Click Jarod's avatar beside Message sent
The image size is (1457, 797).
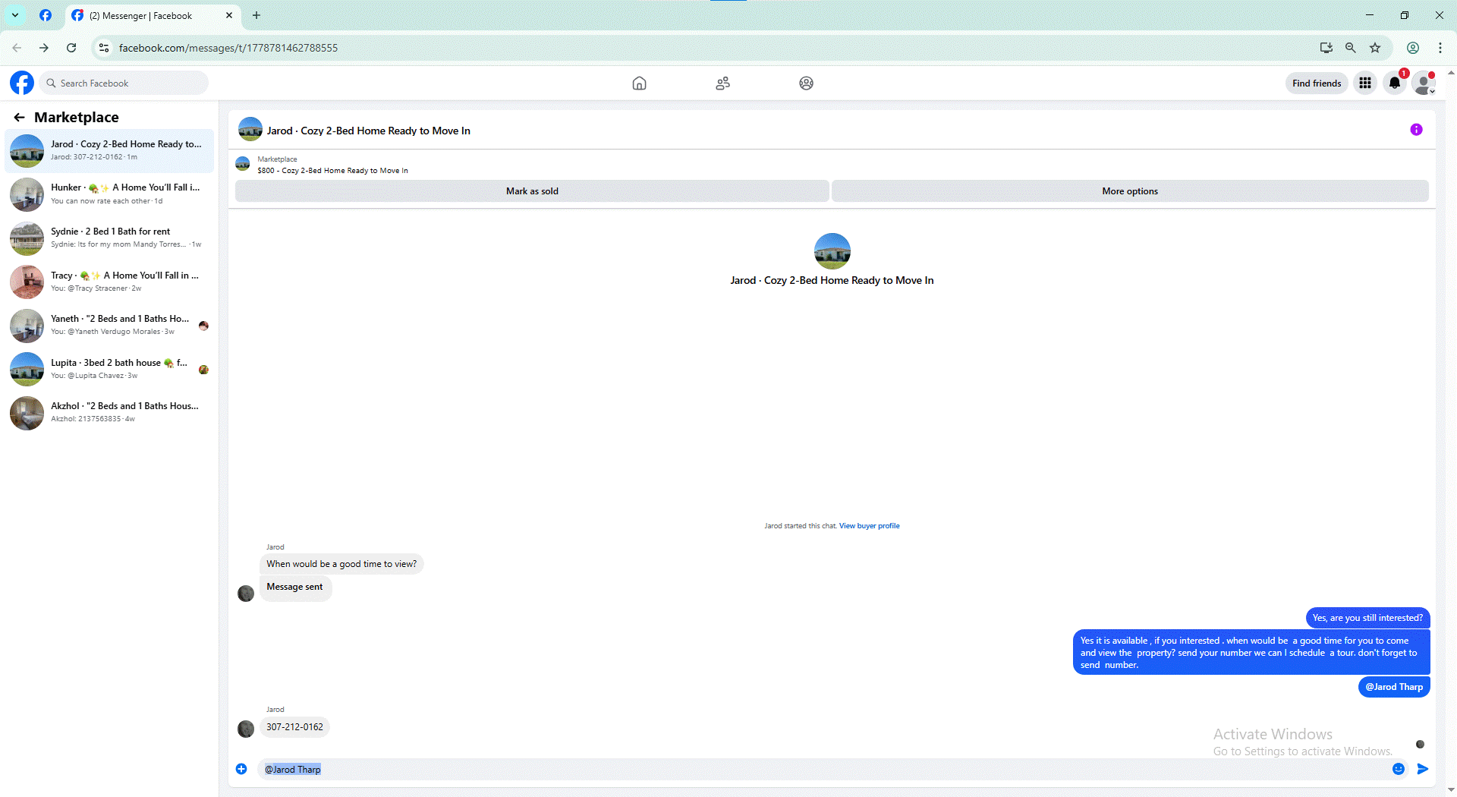click(x=246, y=594)
